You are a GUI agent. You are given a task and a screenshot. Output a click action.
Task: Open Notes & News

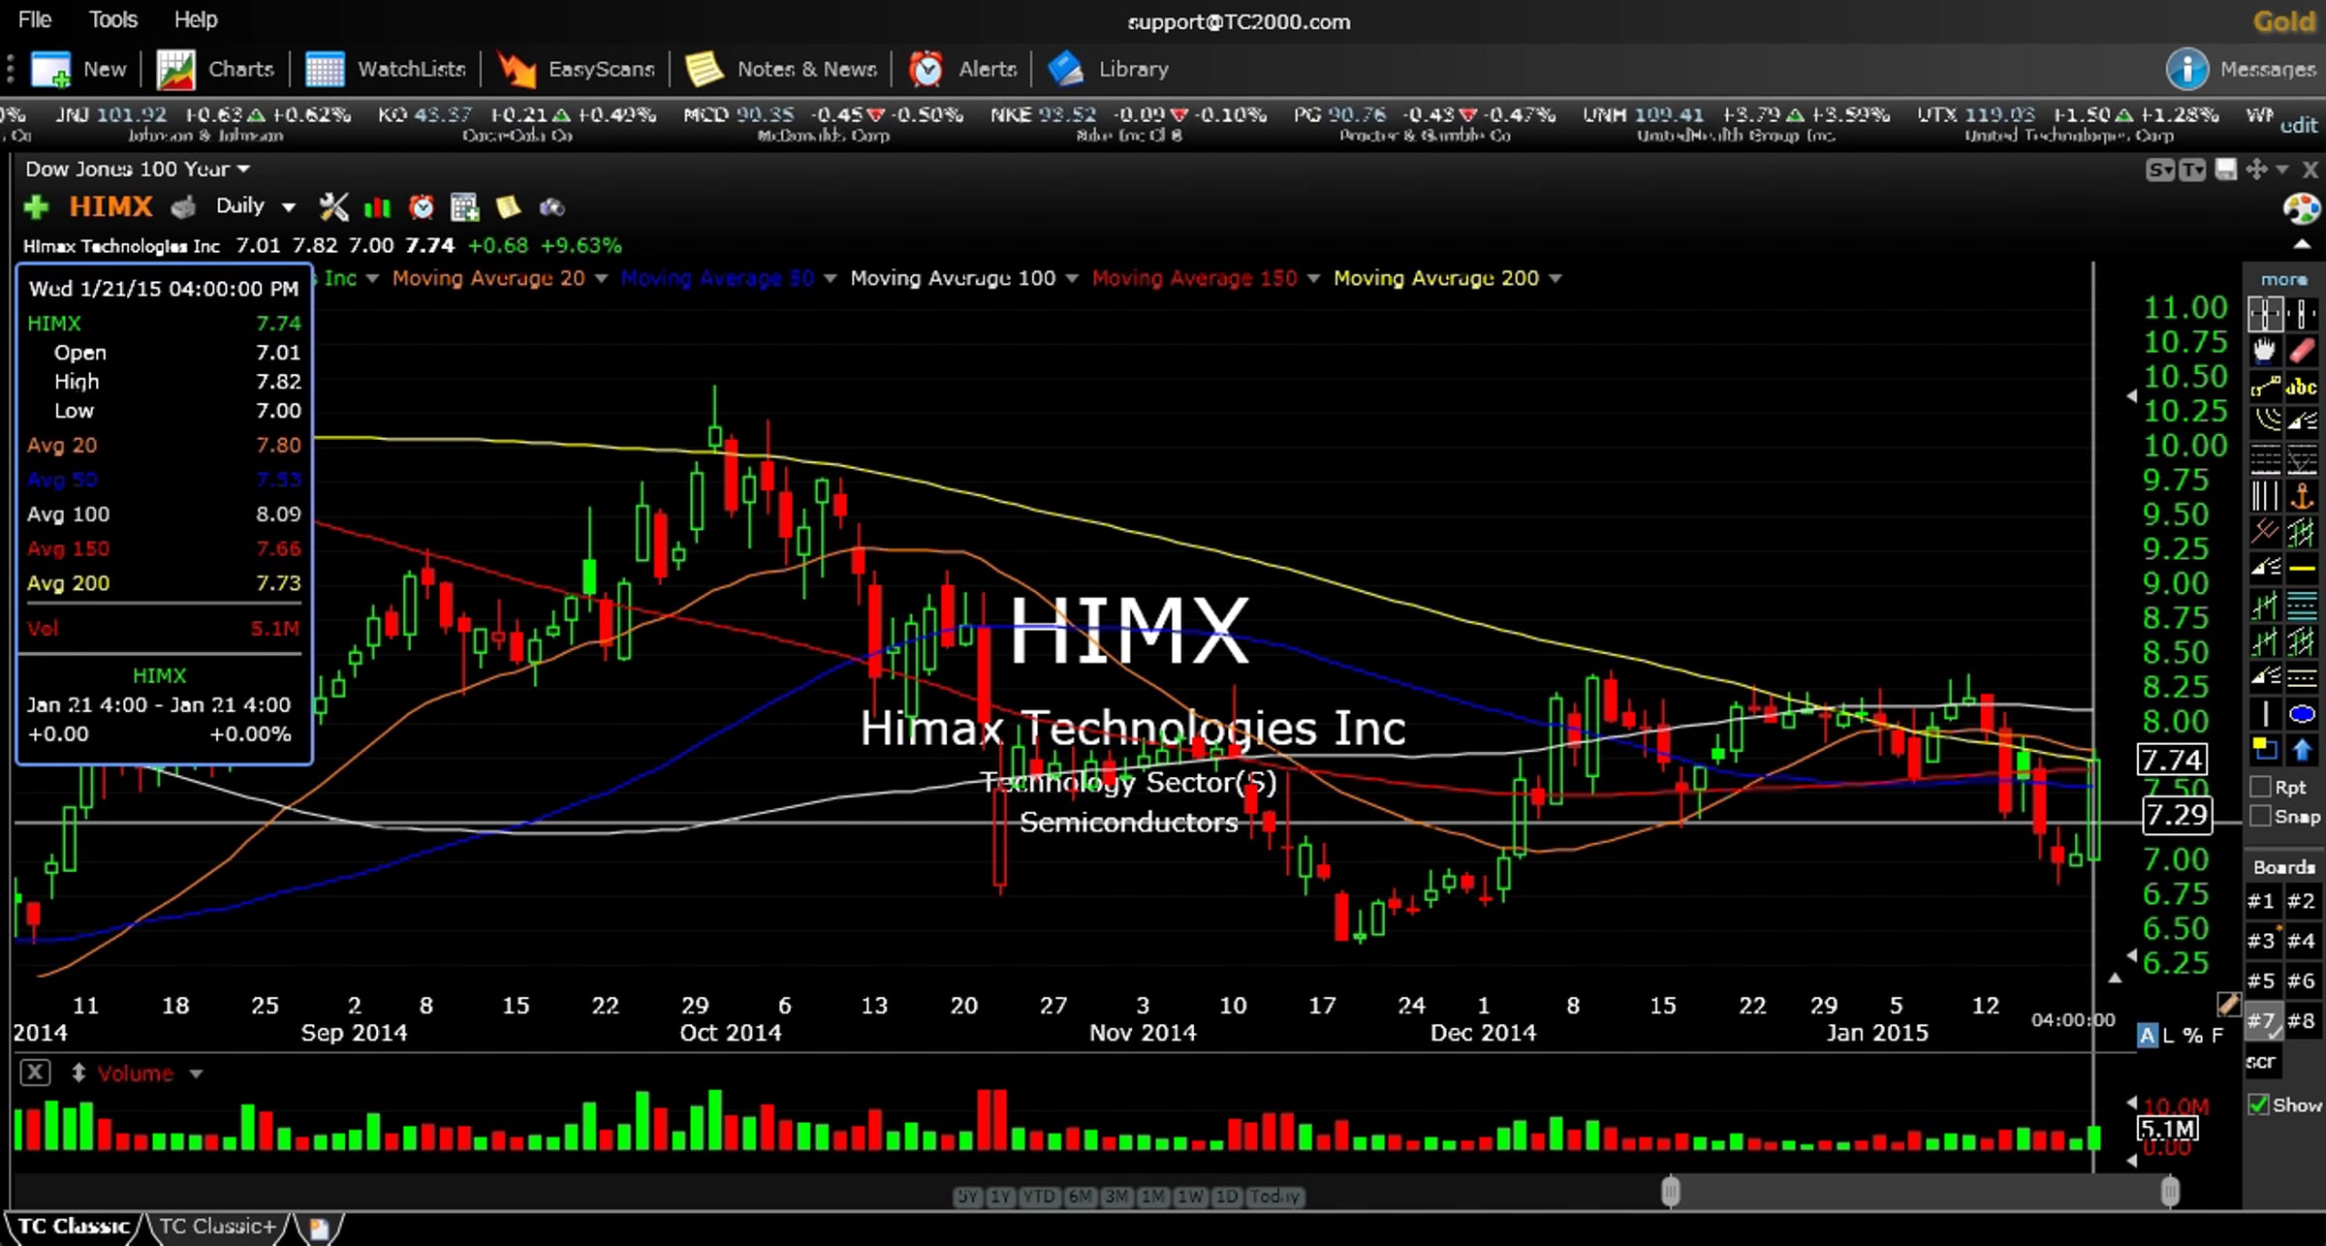(781, 69)
